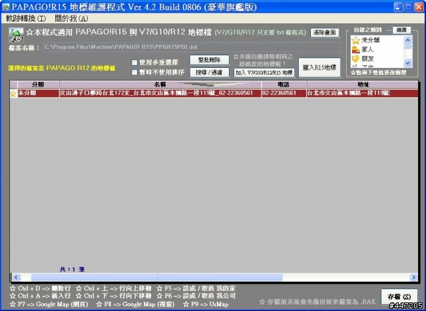Click the 檔案名稱 file path field
This screenshot has width=426, height=311.
(192, 47)
